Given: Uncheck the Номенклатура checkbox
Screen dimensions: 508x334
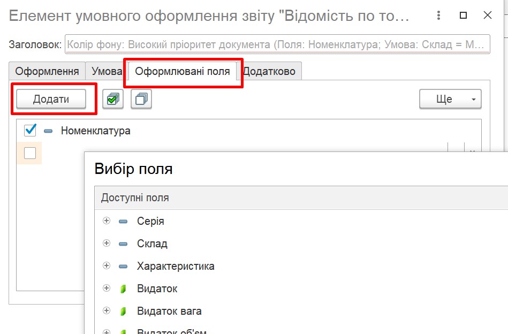Looking at the screenshot, I should (30, 130).
